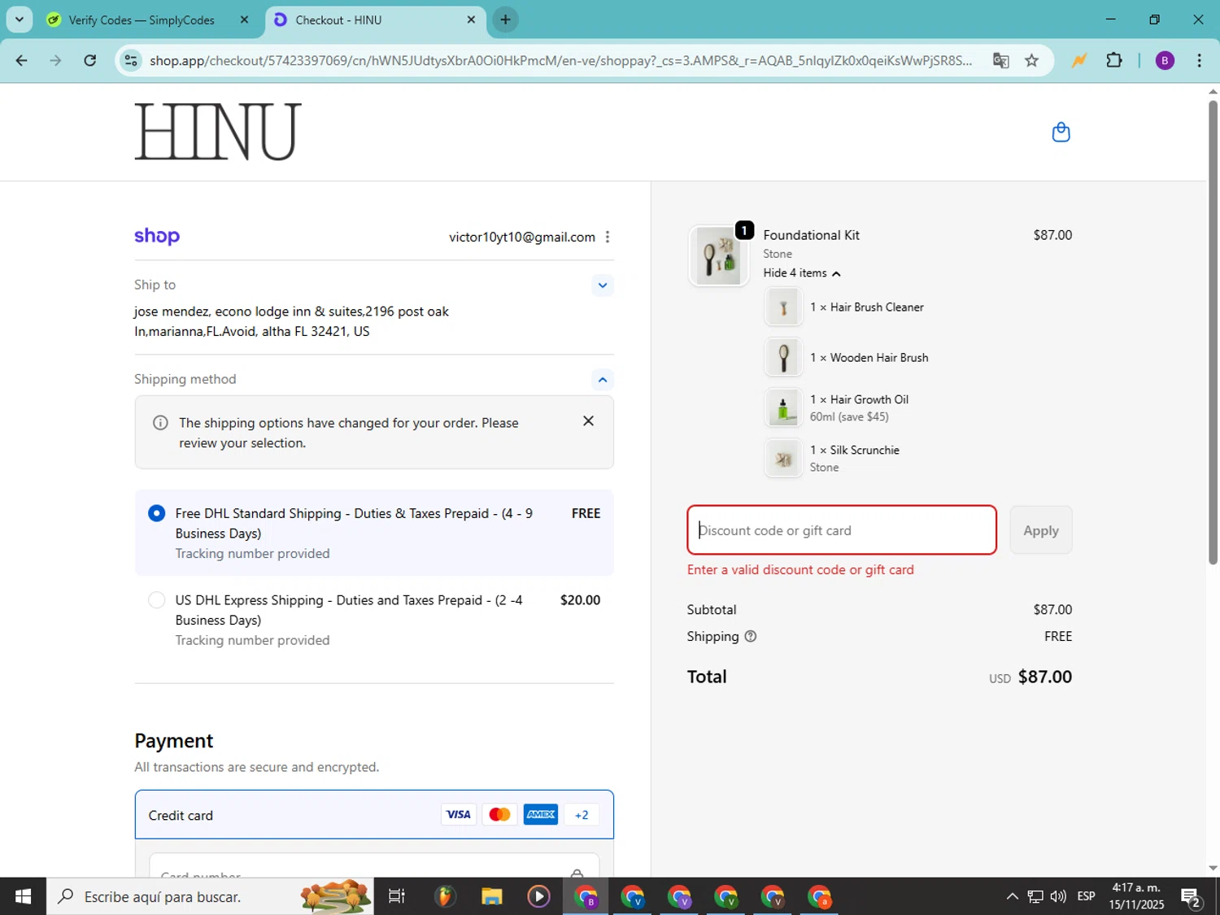
Task: Open Task View on the taskbar
Action: [x=396, y=896]
